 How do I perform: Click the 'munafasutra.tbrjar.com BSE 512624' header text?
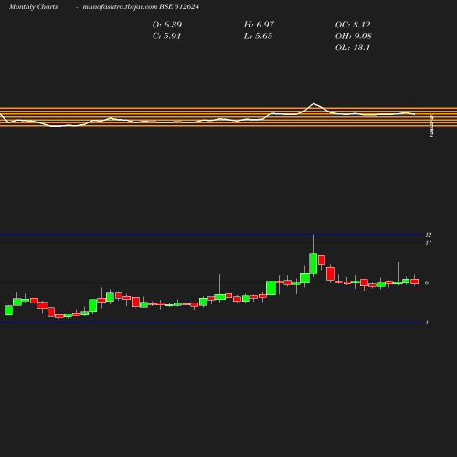(141, 7)
